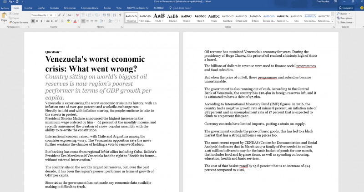Viewport: 364px width, 192px height.
Task: Switch to Referencias ribbon tab
Action: [x=70, y=8]
